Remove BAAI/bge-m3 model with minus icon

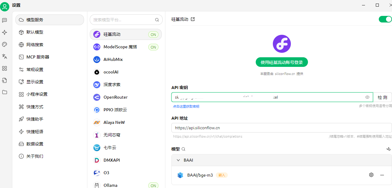(x=382, y=175)
